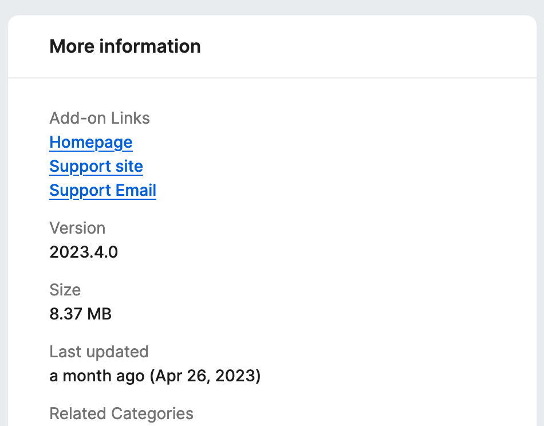
Task: Click the Size label
Action: coord(65,290)
